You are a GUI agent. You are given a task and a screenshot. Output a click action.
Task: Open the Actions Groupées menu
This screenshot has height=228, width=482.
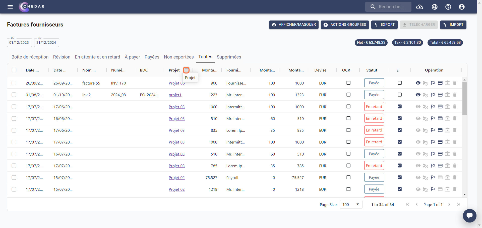(345, 25)
